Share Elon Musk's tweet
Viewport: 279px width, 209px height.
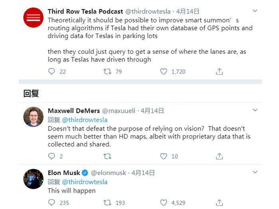pos(219,203)
